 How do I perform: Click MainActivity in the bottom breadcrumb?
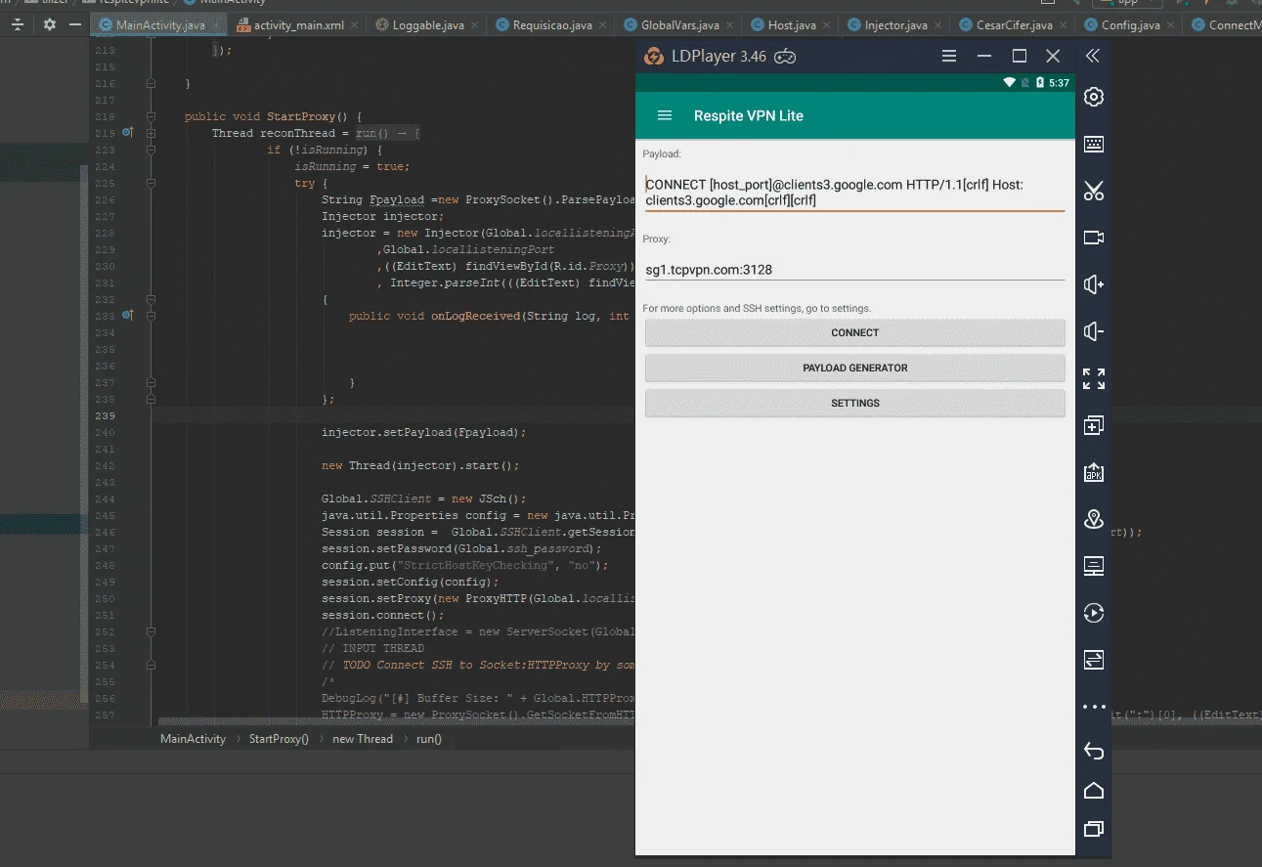tap(193, 739)
